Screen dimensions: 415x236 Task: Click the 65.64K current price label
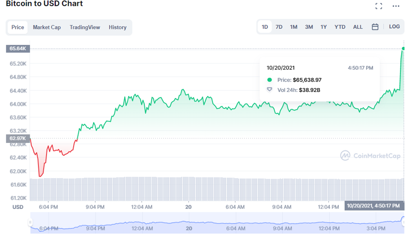18,48
